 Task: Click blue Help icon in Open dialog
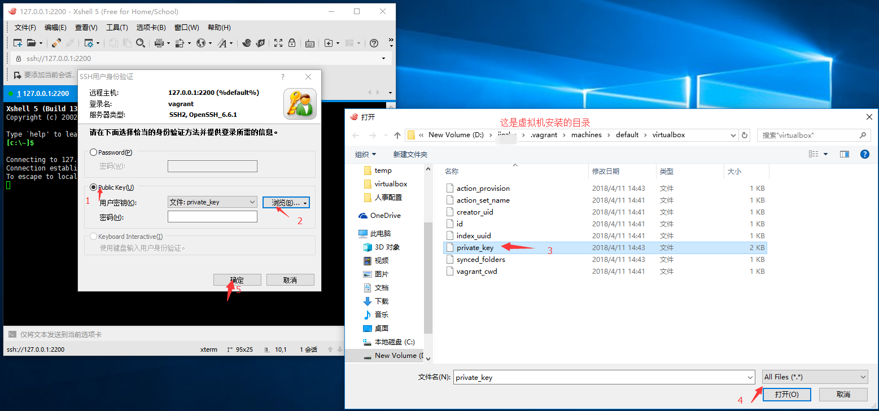click(864, 154)
